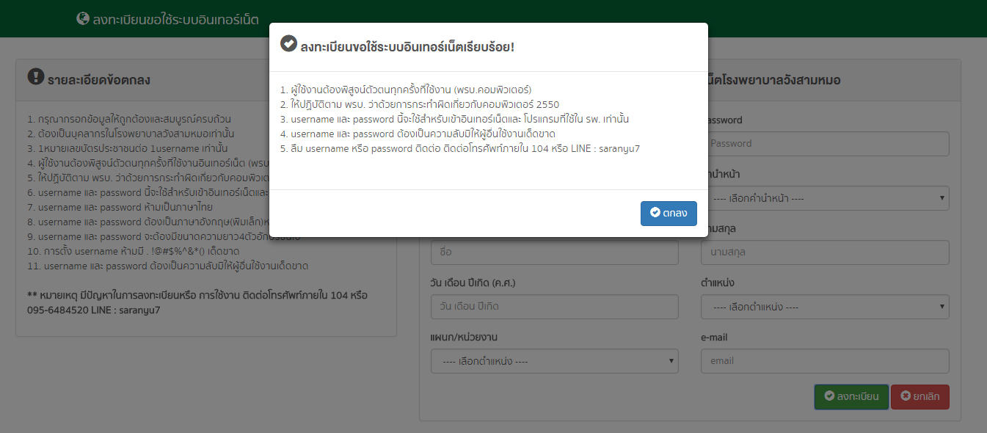Screen dimensions: 987x433
Task: Select the วัน เดือน ปีเกิด date field
Action: (554, 307)
